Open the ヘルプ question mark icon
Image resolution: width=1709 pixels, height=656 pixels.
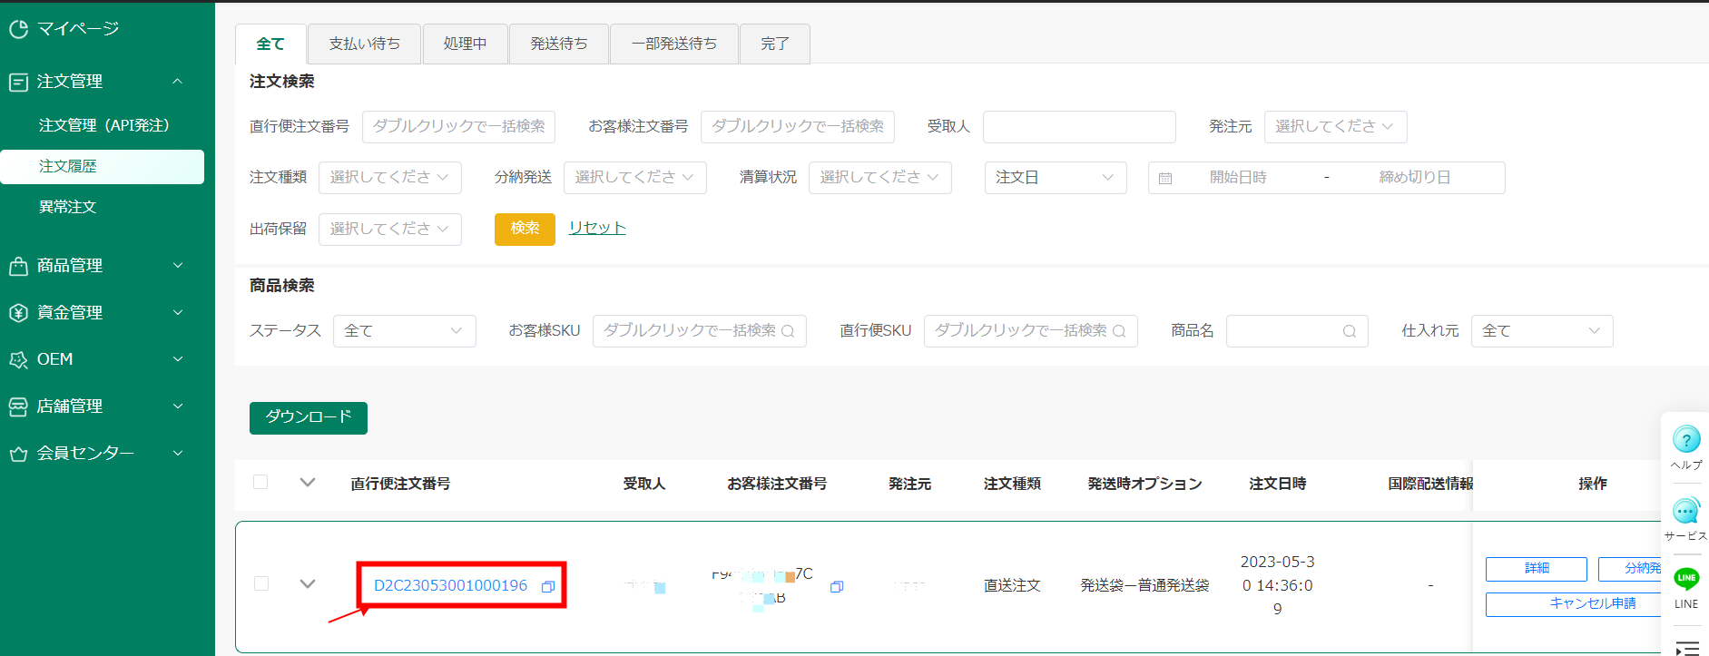(1686, 440)
